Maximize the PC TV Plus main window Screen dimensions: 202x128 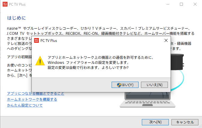coord(181,4)
